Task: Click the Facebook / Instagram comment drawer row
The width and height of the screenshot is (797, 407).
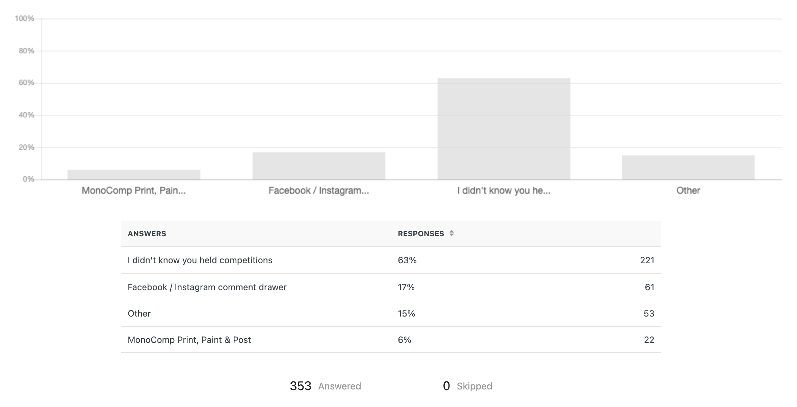Action: [391, 287]
